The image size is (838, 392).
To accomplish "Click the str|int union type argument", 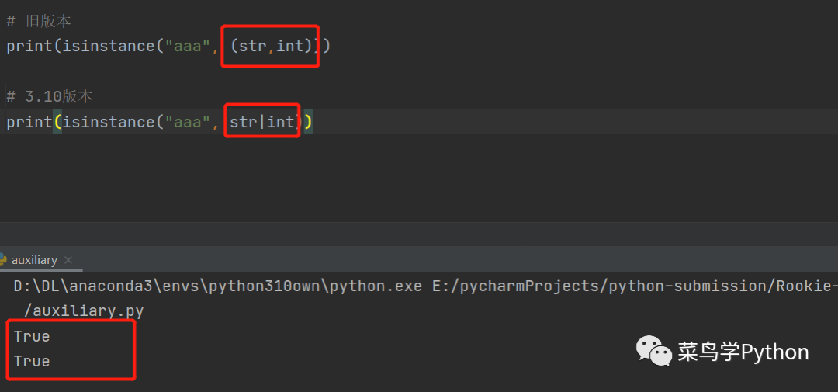I will click(x=262, y=122).
